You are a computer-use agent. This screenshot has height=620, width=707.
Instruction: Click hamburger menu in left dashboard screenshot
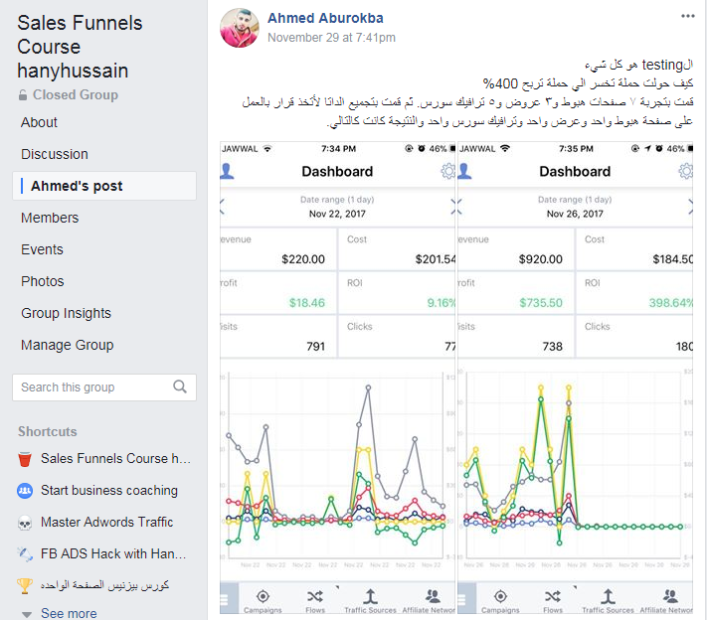click(x=224, y=599)
